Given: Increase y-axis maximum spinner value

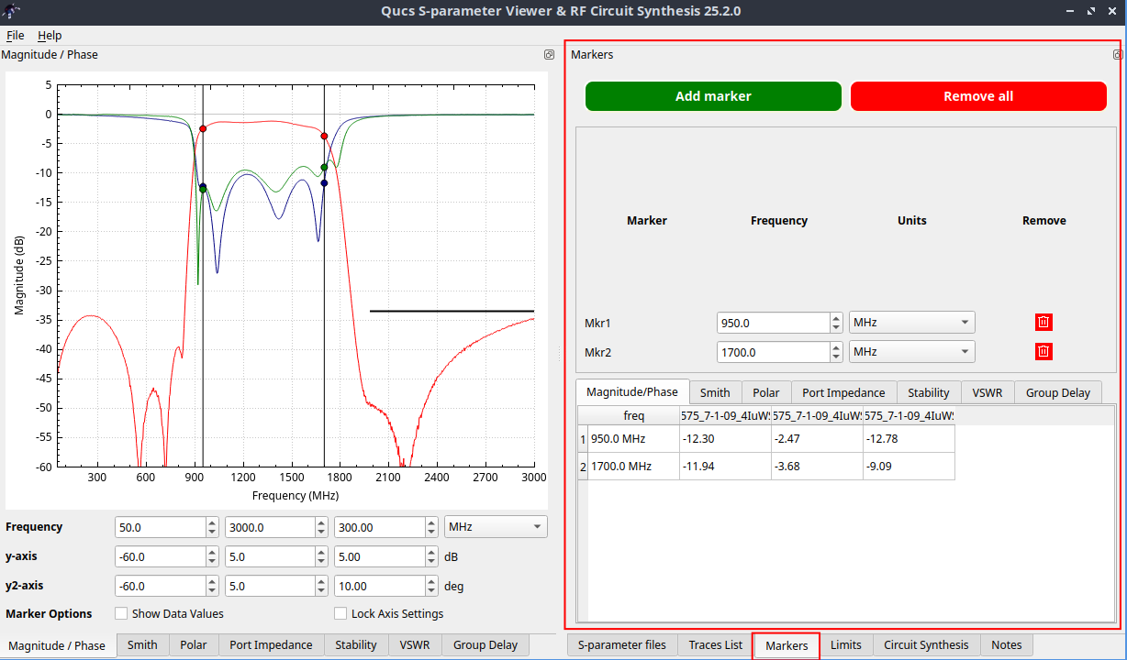Looking at the screenshot, I should [321, 553].
